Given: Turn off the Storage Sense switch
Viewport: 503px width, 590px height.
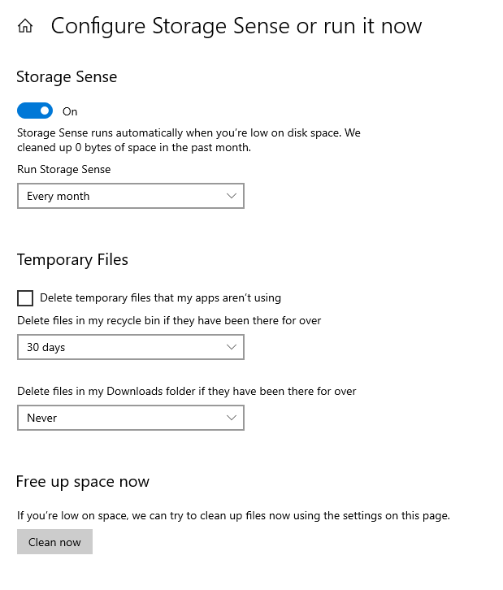Looking at the screenshot, I should click(x=35, y=111).
